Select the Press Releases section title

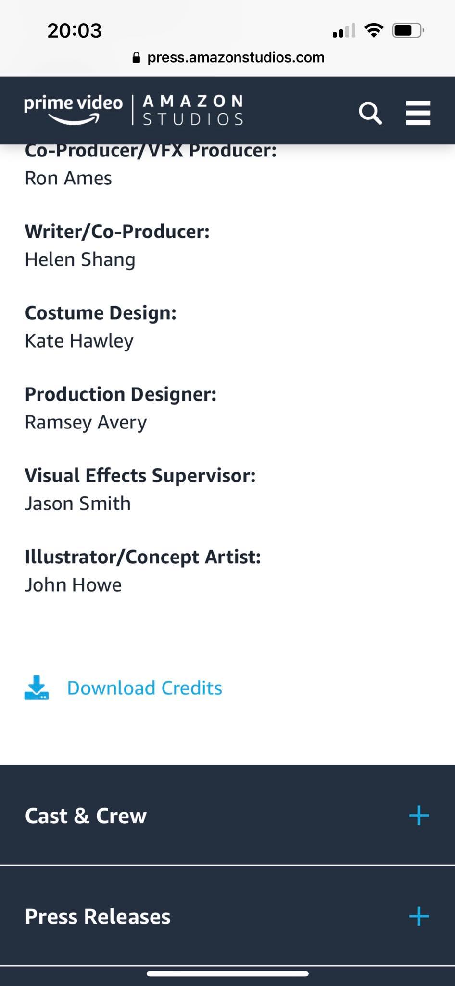tap(98, 916)
